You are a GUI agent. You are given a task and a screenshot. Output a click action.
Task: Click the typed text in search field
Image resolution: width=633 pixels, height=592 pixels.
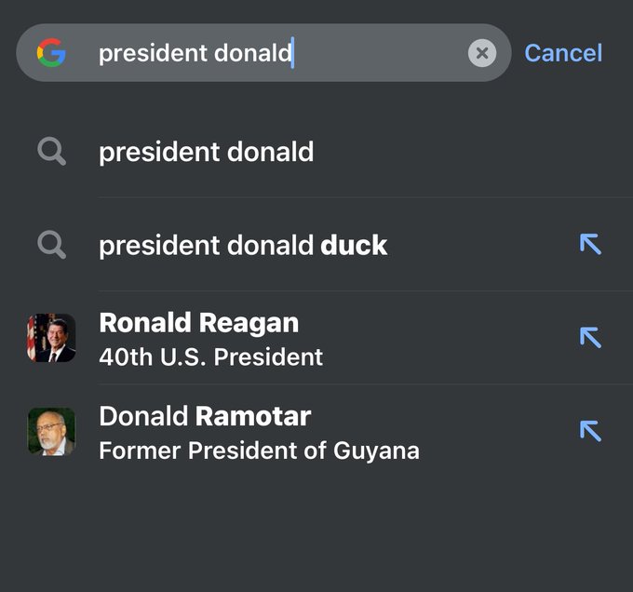point(195,53)
